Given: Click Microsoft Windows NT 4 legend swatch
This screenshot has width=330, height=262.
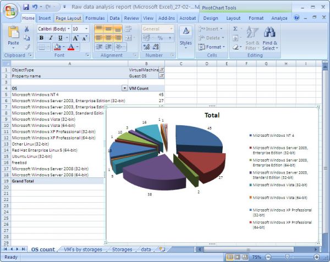Looking at the screenshot, I should point(250,135).
